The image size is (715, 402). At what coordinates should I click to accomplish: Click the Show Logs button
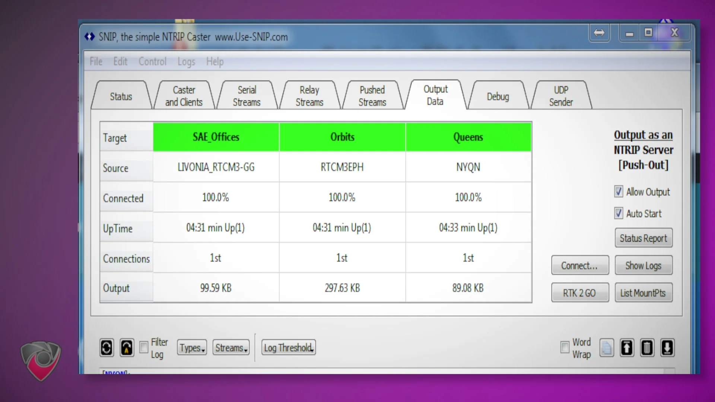click(643, 265)
